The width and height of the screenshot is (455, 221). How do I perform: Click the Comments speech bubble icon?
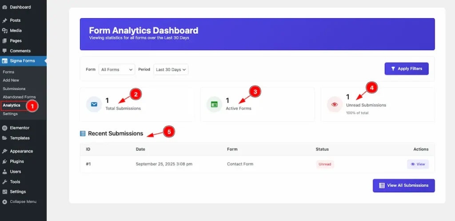coord(4,51)
